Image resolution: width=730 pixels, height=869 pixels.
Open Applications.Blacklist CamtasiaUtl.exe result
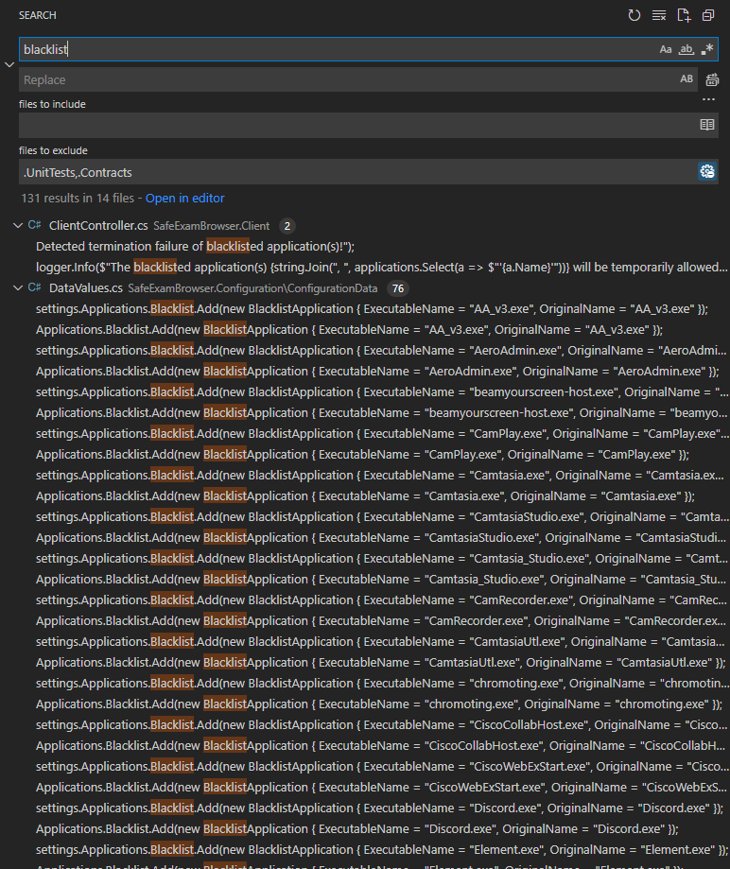382,662
